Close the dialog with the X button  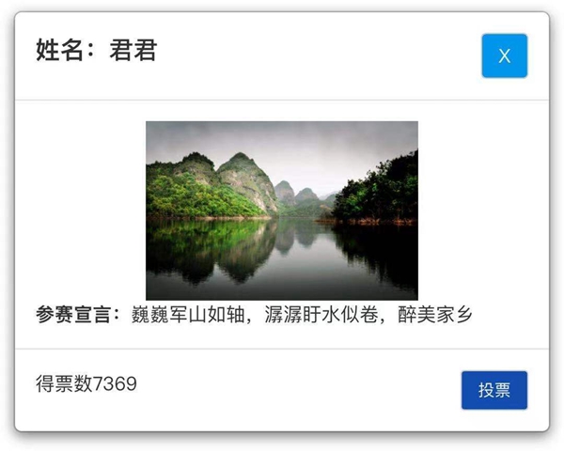pos(505,55)
